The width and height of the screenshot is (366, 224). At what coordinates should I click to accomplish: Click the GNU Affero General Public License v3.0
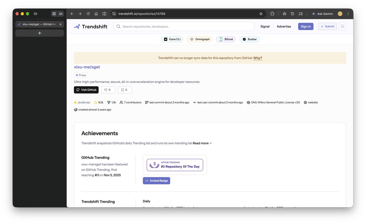pyautogui.click(x=273, y=103)
